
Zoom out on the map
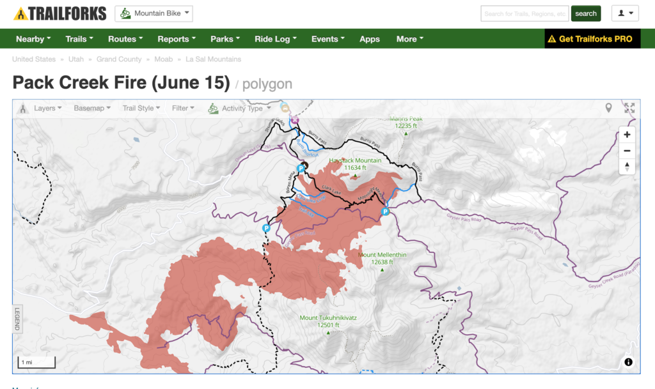click(627, 151)
